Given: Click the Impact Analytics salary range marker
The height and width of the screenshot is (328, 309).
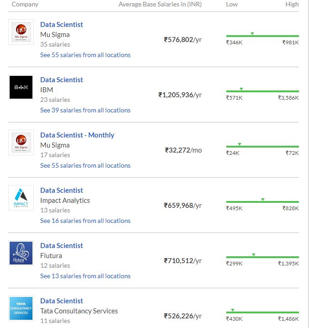Looking at the screenshot, I should point(263,199).
